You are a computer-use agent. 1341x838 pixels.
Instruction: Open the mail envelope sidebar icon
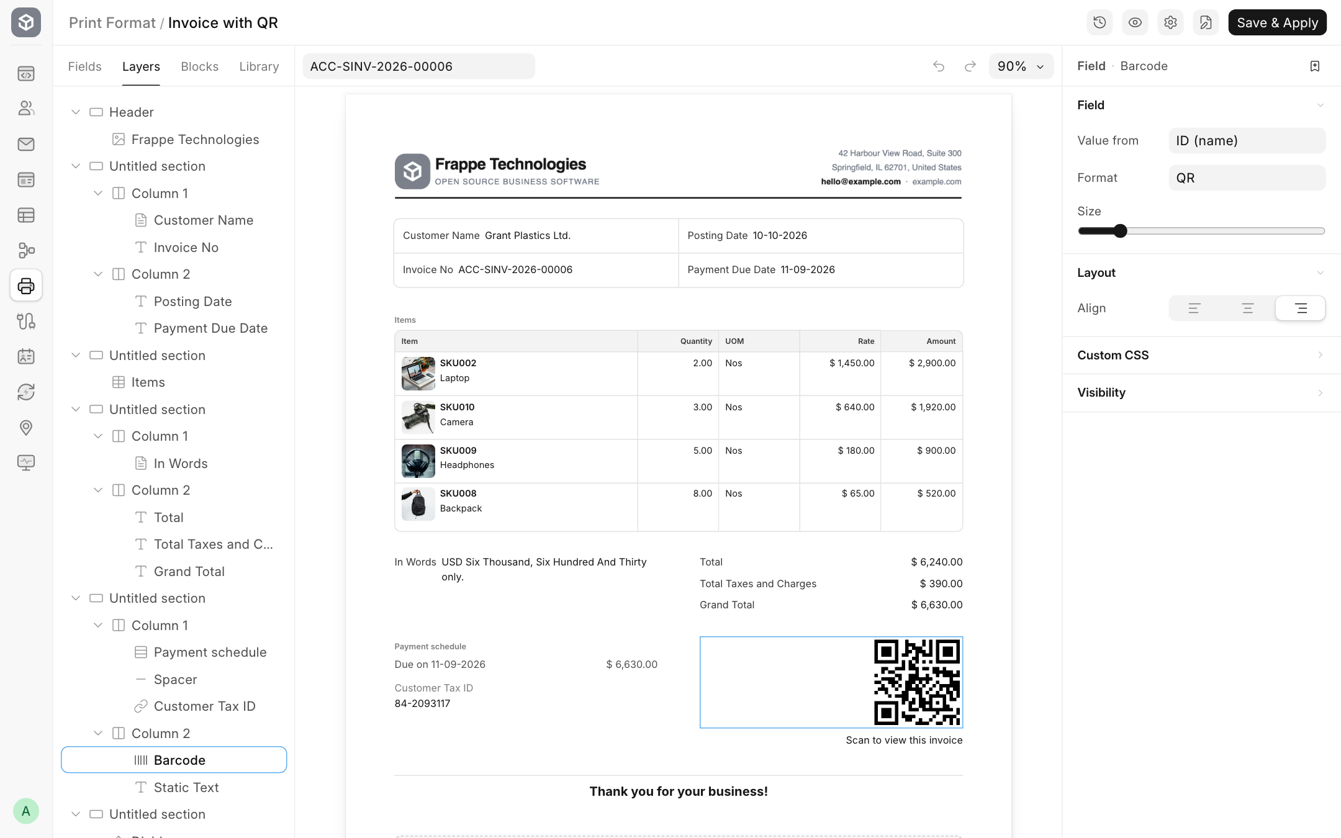(x=26, y=144)
